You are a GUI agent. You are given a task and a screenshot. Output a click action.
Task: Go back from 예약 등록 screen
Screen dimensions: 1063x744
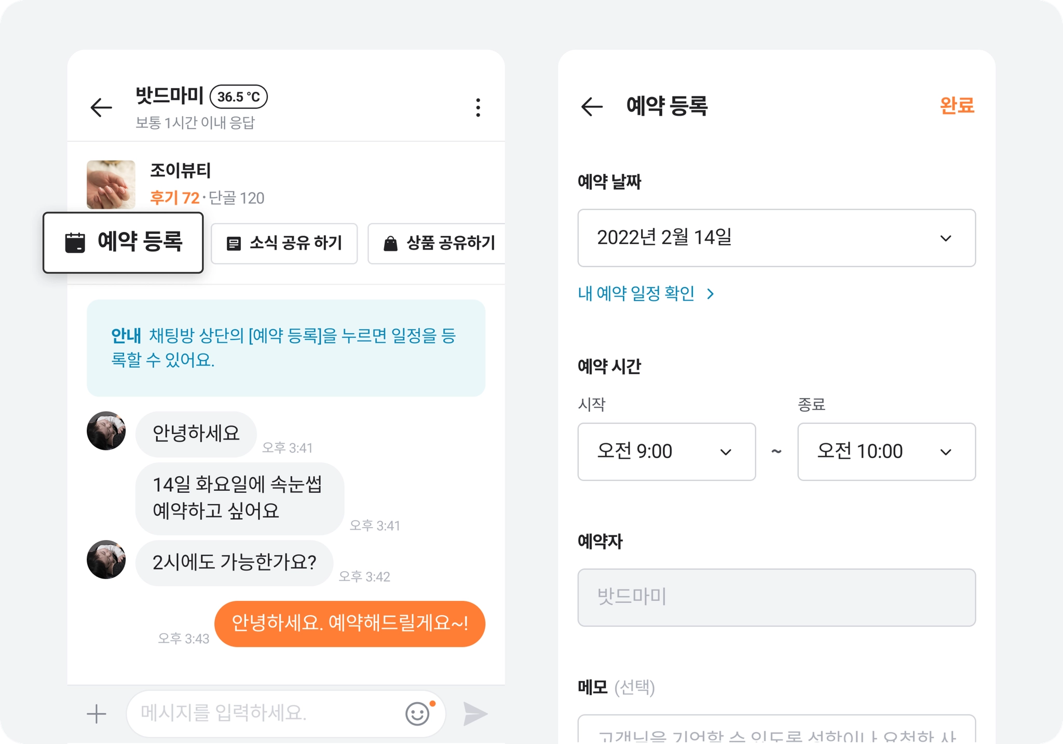(592, 106)
